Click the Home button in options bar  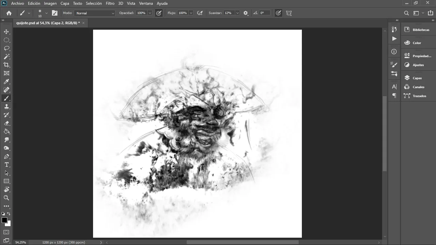pos(9,13)
